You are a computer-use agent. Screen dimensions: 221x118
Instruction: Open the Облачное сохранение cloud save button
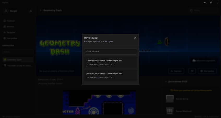(204, 61)
